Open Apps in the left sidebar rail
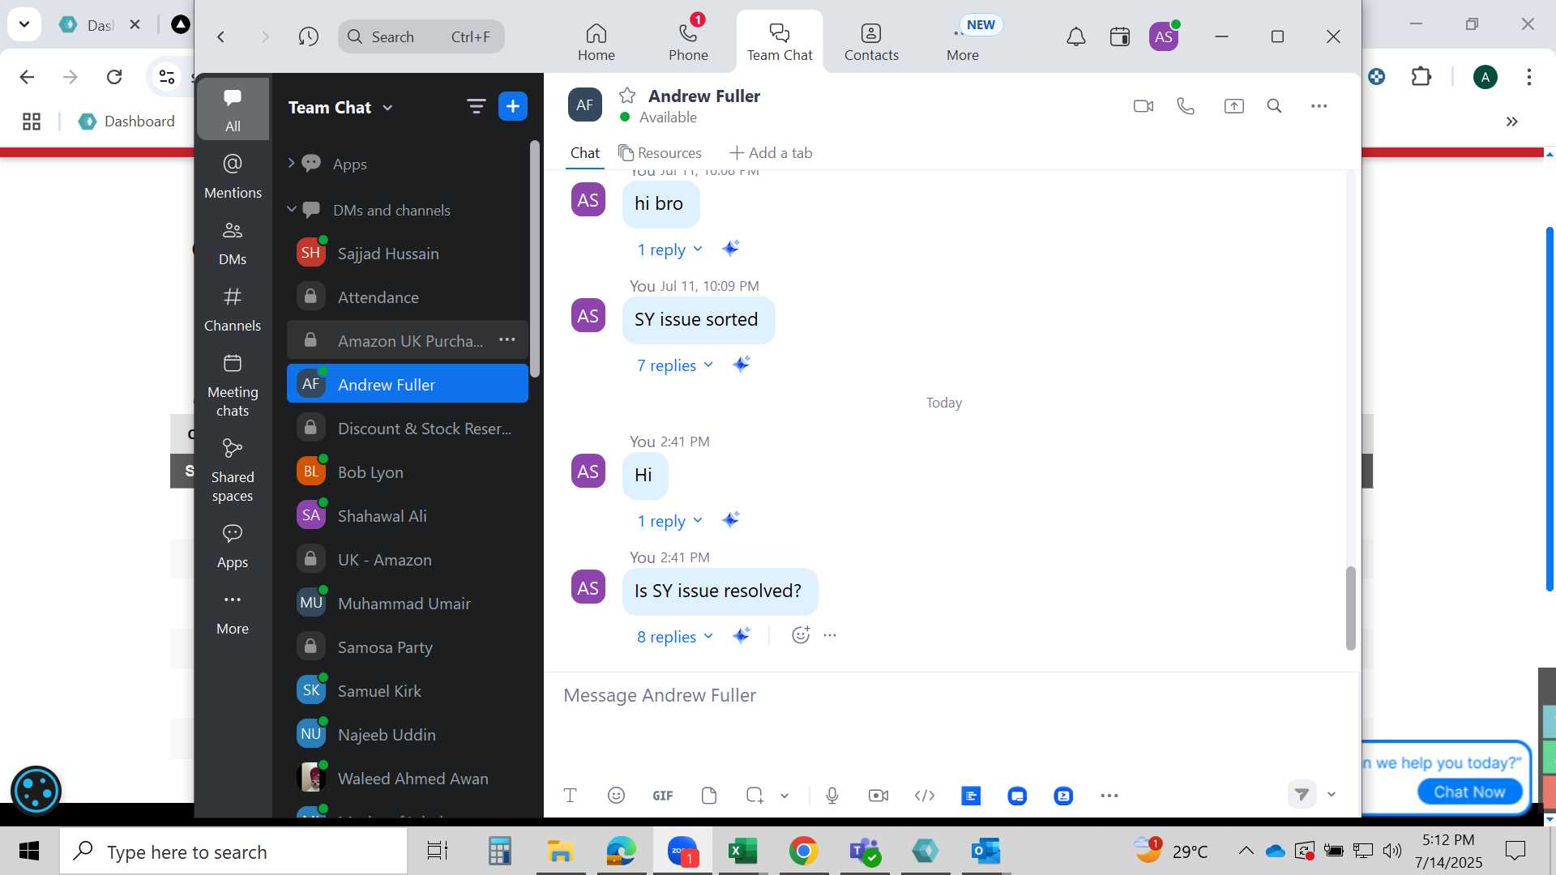The height and width of the screenshot is (875, 1556). click(233, 545)
